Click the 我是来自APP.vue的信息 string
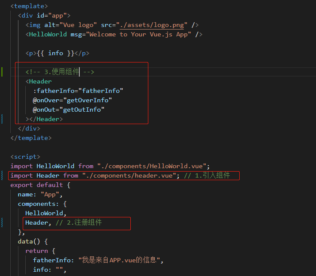This screenshot has width=316, height=276. click(x=119, y=260)
